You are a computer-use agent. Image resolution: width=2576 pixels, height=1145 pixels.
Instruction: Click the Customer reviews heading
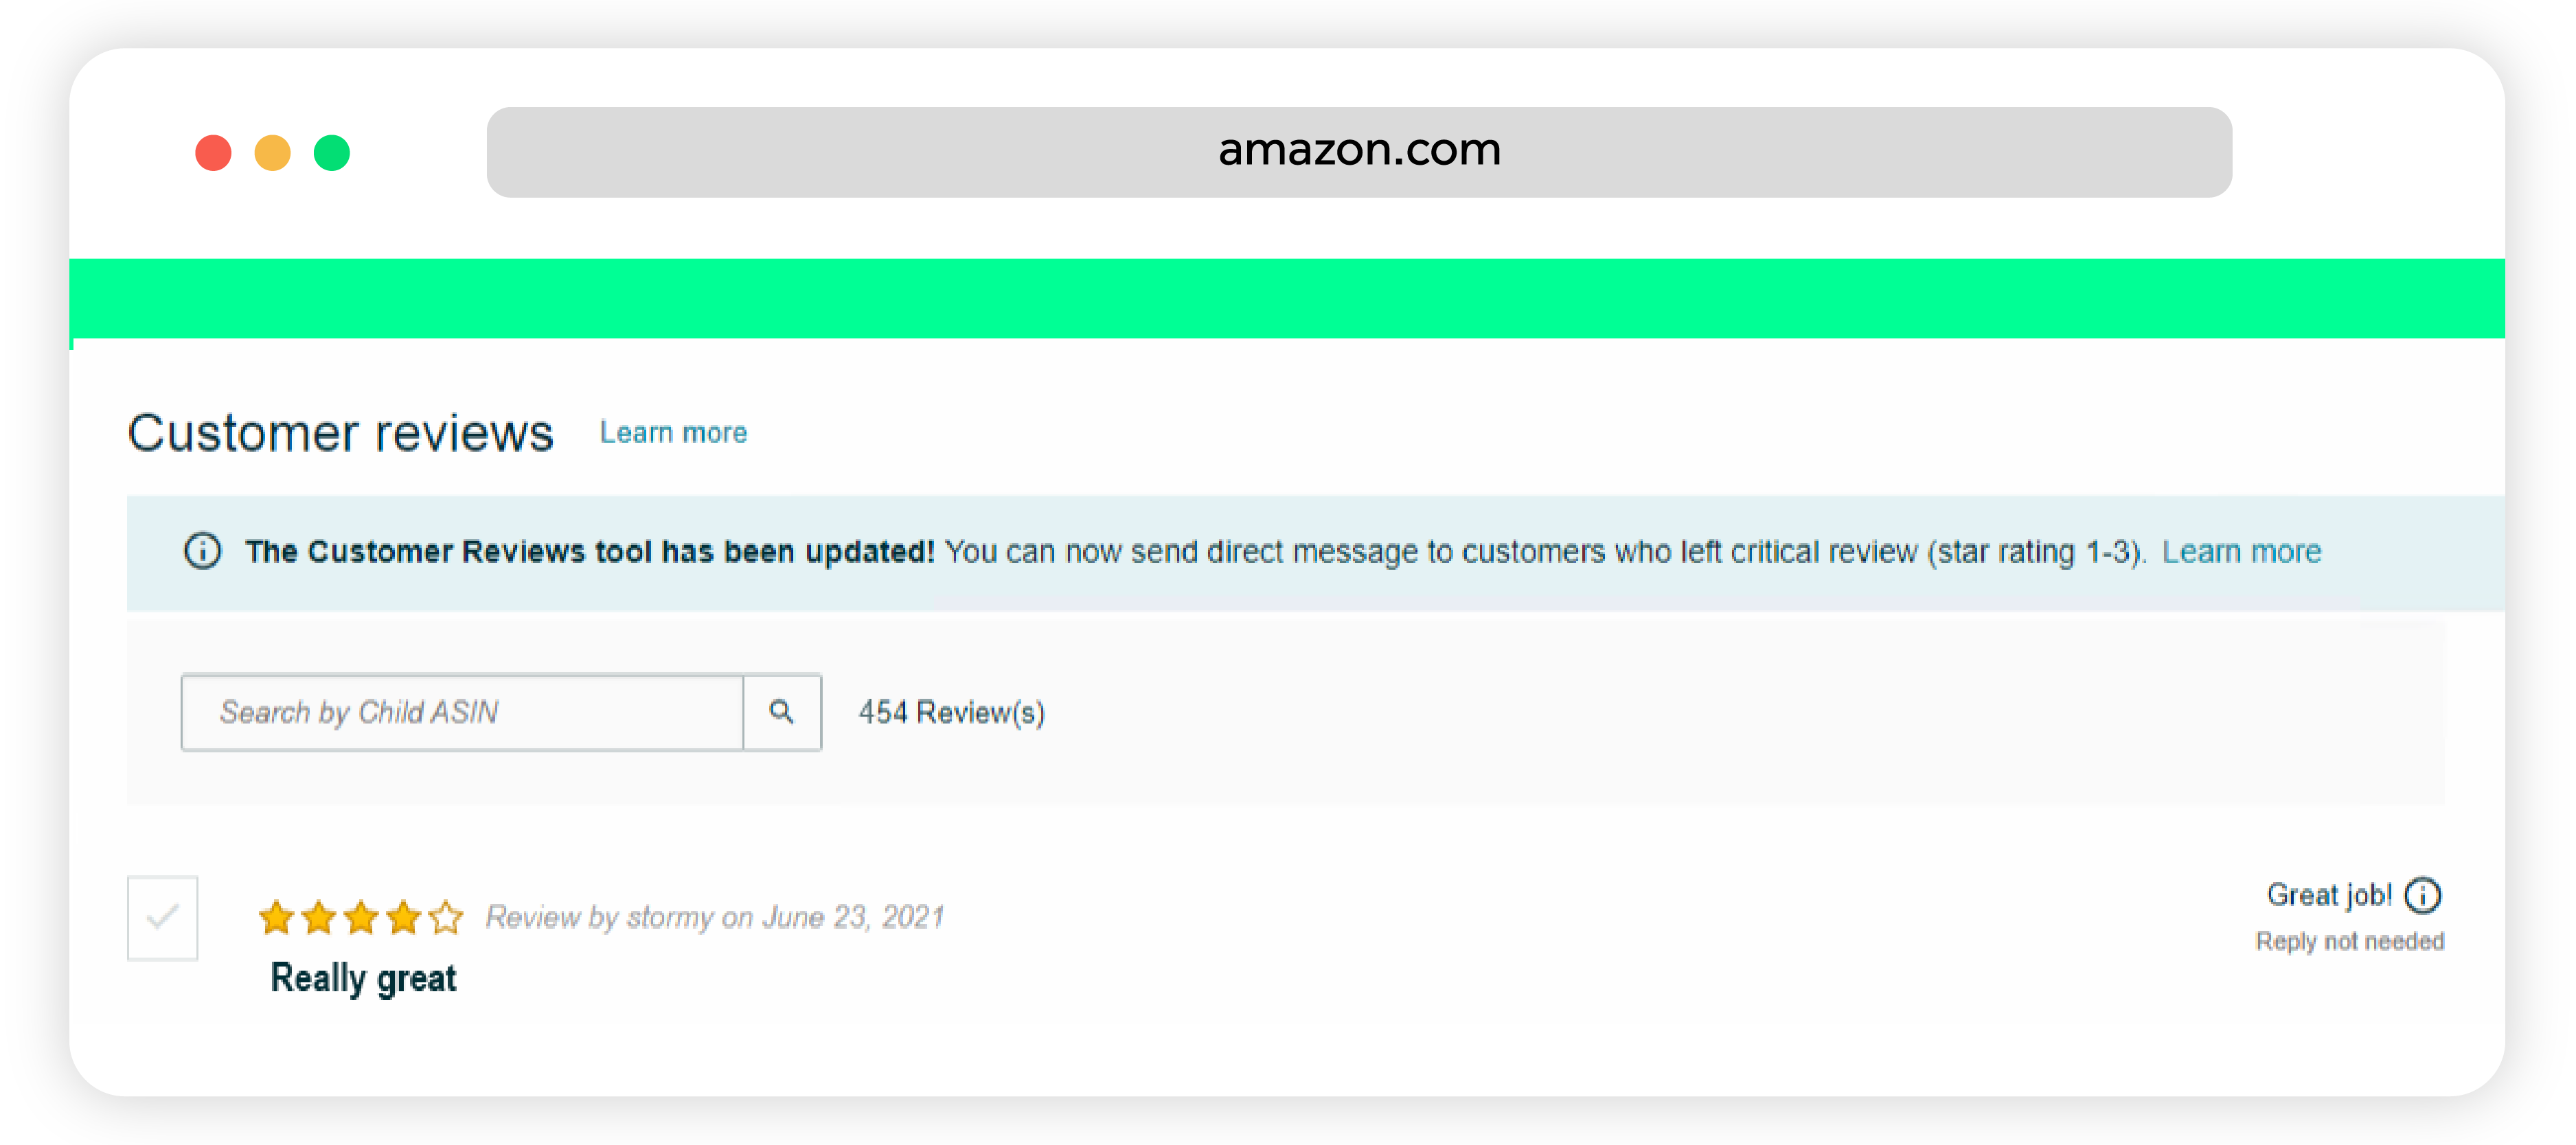point(341,433)
